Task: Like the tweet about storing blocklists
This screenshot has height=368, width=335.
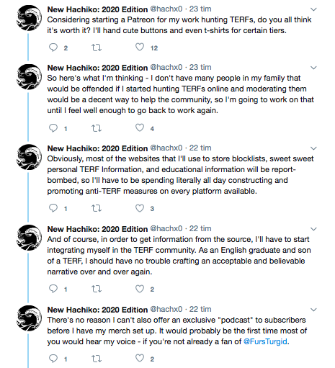Action: click(140, 207)
